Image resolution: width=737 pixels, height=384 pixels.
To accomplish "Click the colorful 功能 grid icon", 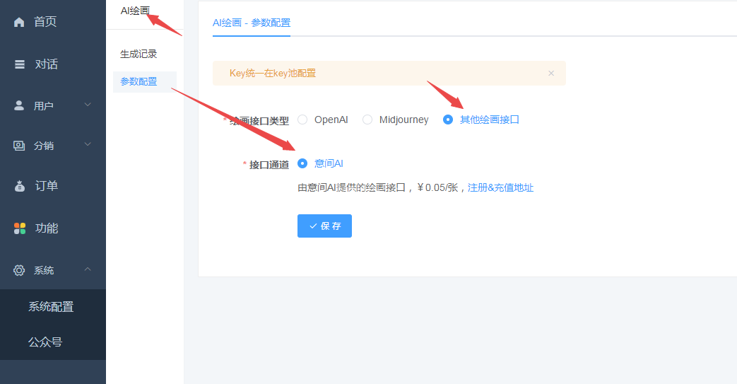I will (20, 228).
